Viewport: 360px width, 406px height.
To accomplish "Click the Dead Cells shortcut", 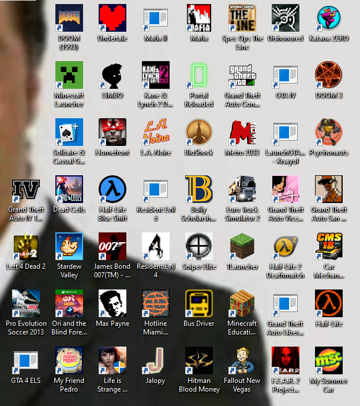I will [69, 189].
